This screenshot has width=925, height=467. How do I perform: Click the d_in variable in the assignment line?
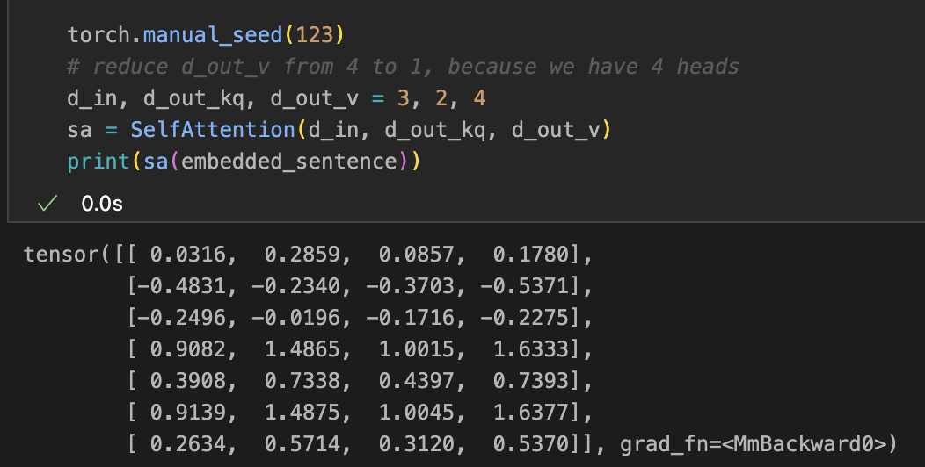(x=92, y=98)
